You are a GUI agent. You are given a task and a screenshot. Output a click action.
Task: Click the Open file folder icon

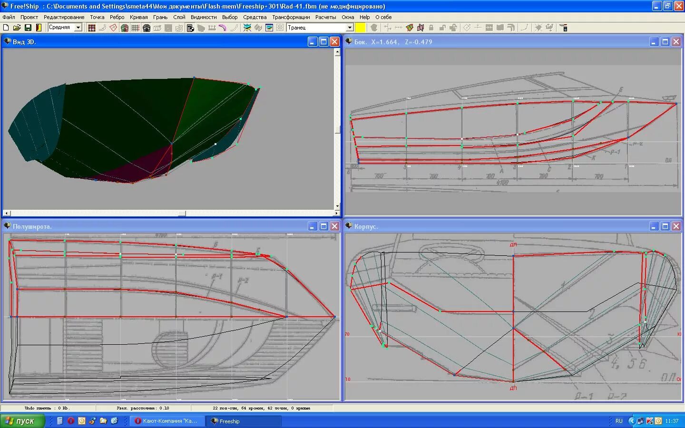coord(17,28)
